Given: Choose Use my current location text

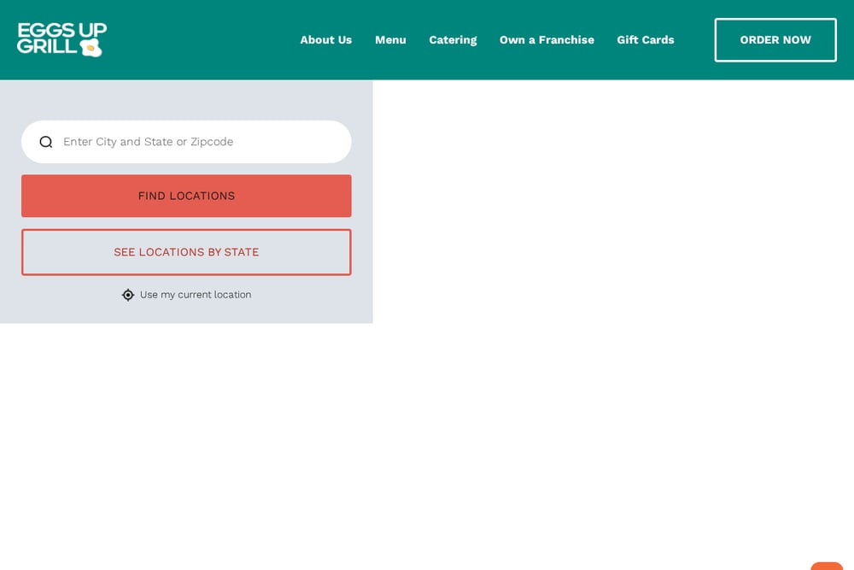Looking at the screenshot, I should click(x=196, y=295).
